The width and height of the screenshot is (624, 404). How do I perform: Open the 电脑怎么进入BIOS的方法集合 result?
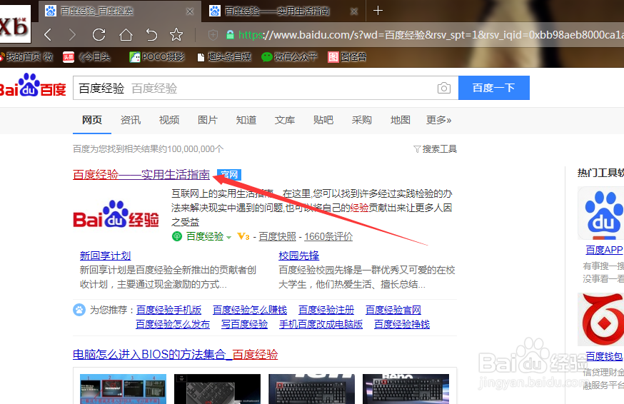175,355
